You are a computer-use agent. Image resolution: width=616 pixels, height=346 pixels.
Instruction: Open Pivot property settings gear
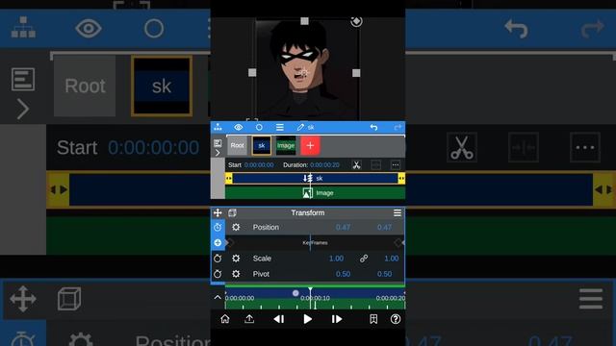236,274
